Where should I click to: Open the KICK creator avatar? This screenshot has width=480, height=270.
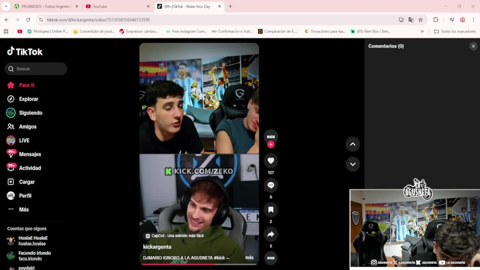tap(271, 136)
